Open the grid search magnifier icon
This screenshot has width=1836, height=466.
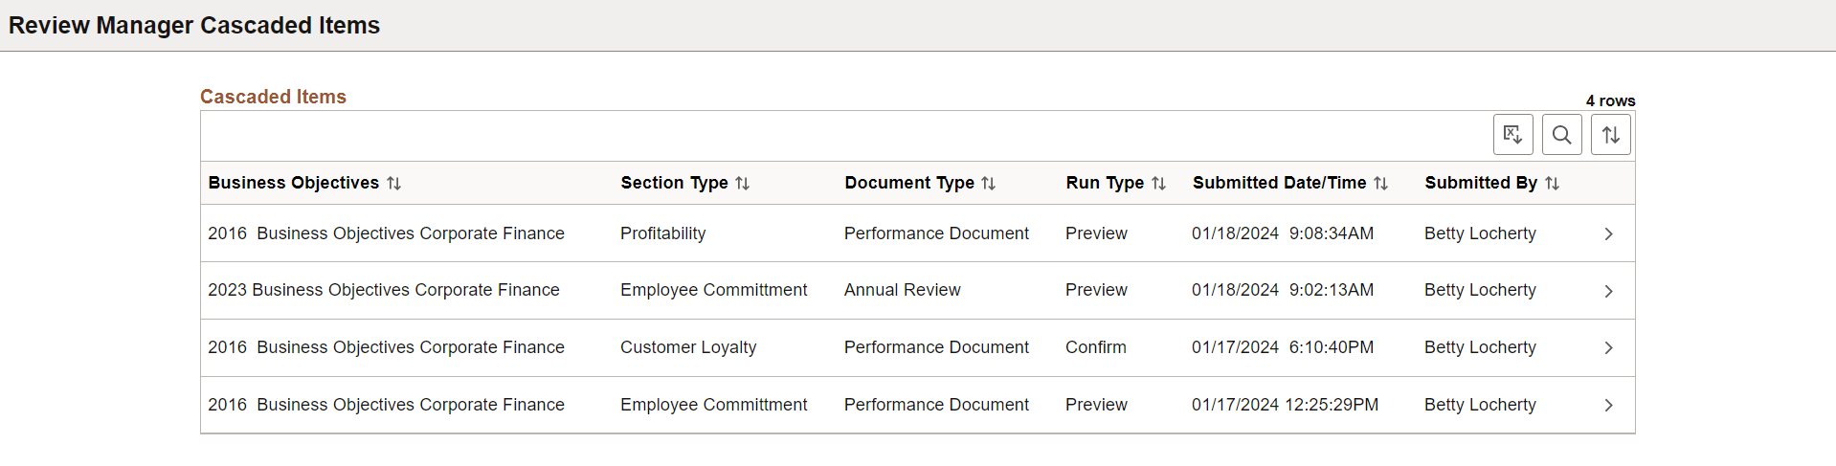coord(1561,135)
